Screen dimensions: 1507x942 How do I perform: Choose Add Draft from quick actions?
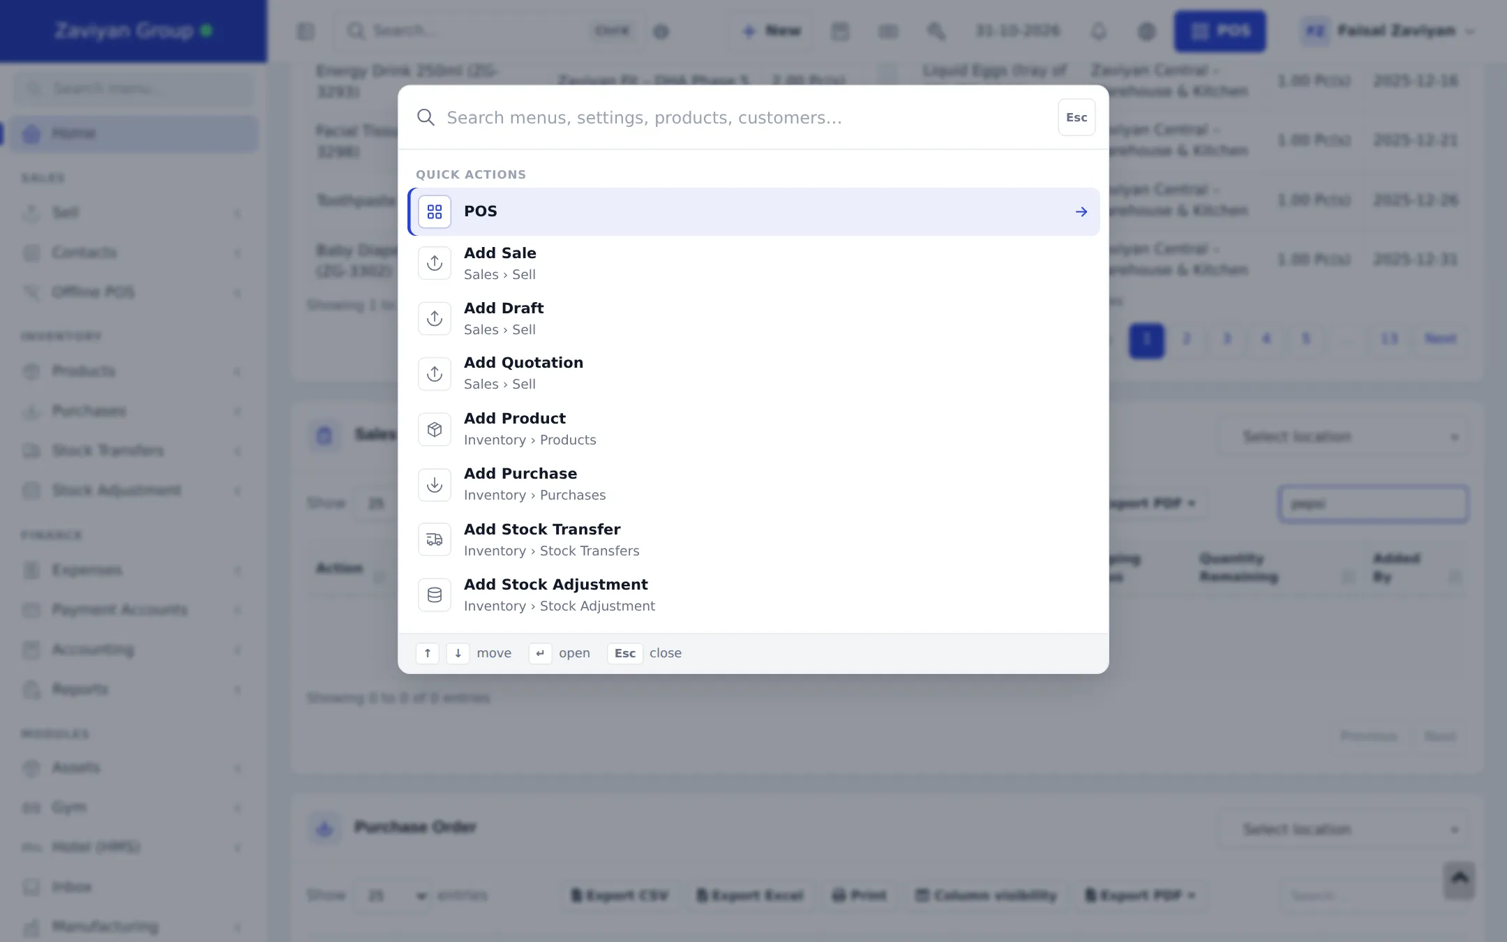(x=753, y=318)
